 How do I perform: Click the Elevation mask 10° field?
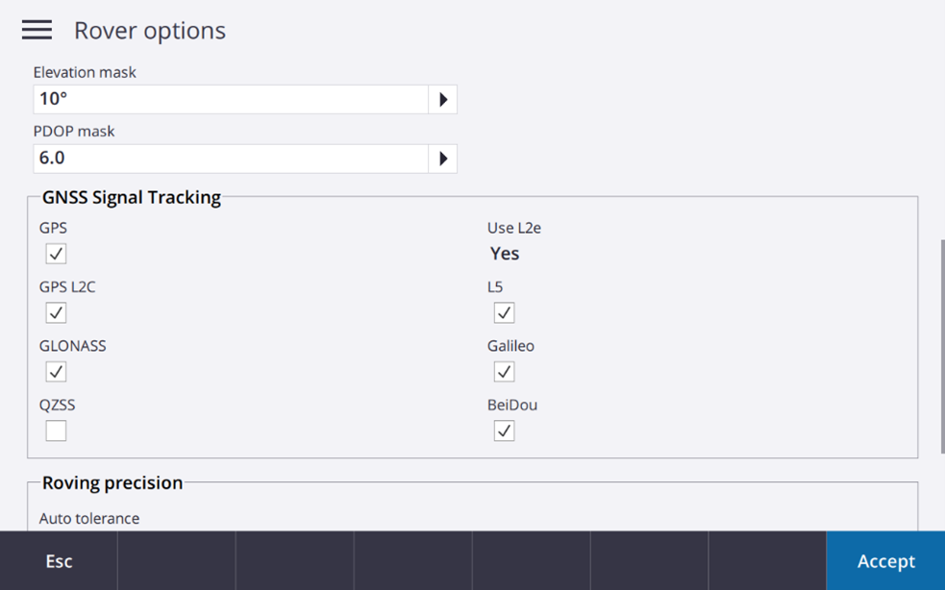pyautogui.click(x=231, y=99)
